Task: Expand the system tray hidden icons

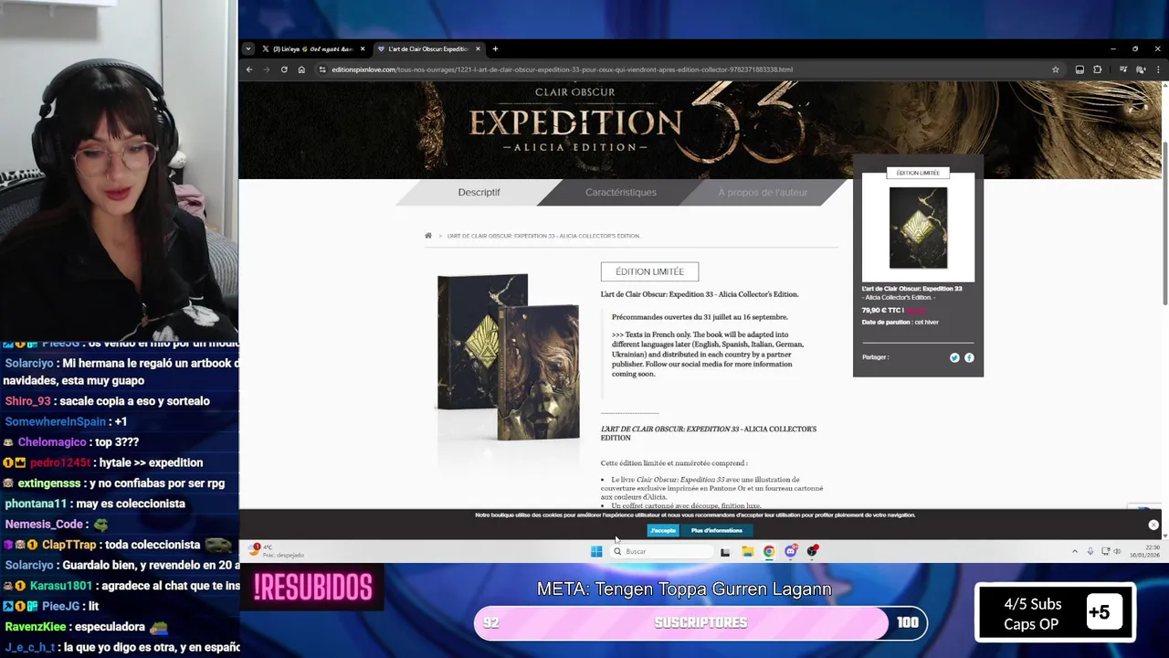Action: [x=1074, y=551]
